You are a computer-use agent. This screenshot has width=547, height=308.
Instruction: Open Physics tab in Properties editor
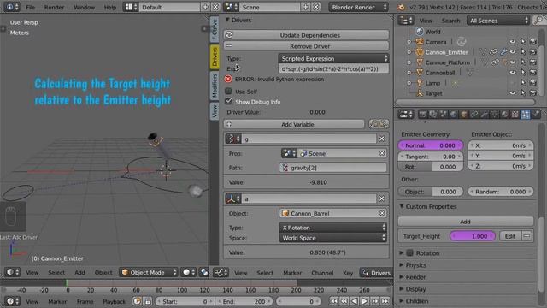click(x=536, y=114)
